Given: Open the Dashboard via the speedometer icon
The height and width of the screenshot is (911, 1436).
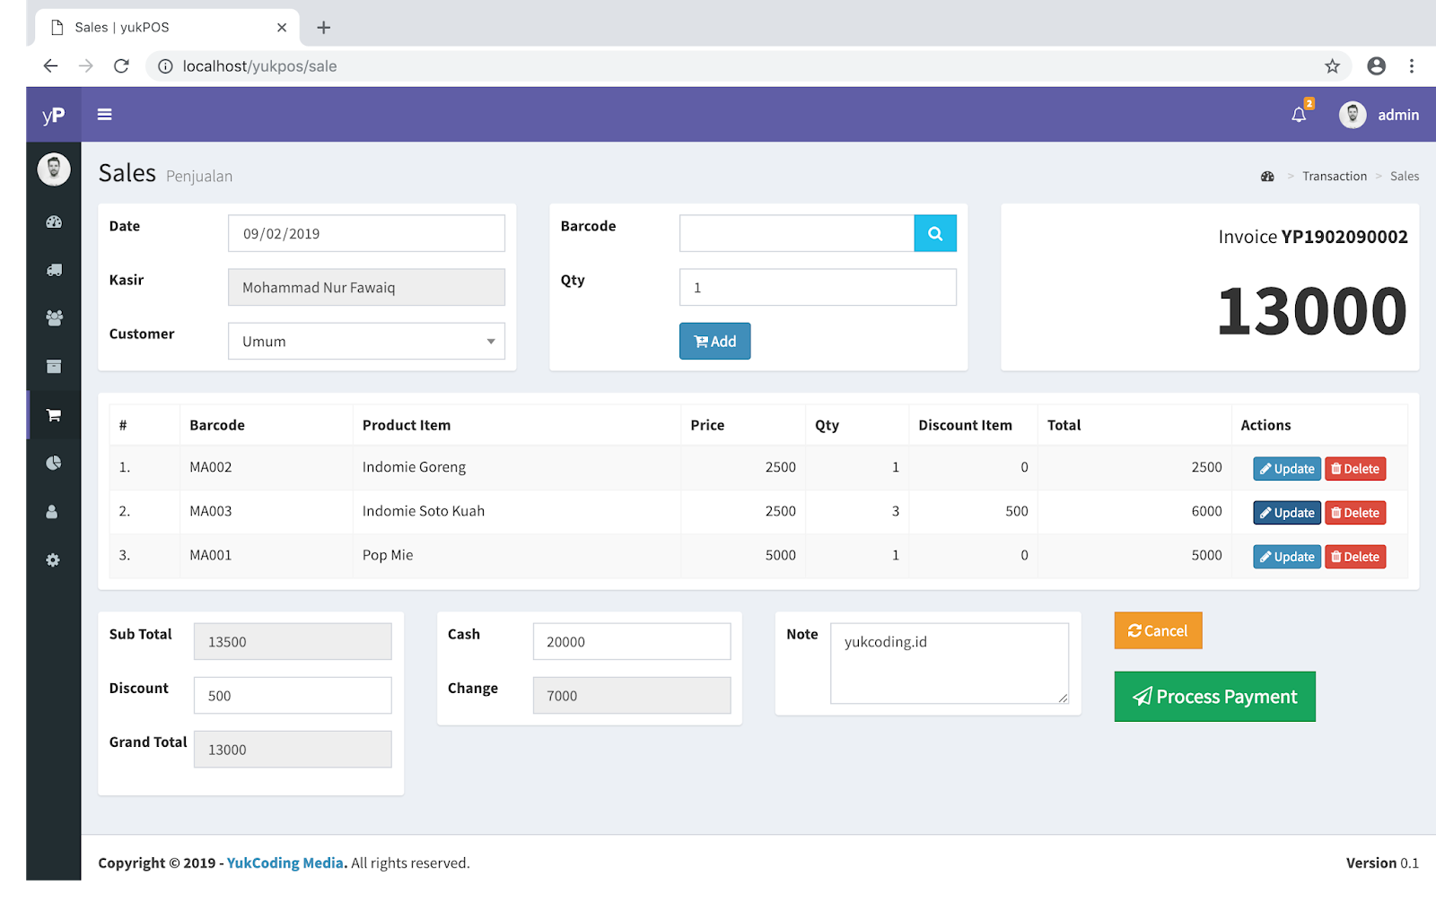Looking at the screenshot, I should (x=53, y=221).
